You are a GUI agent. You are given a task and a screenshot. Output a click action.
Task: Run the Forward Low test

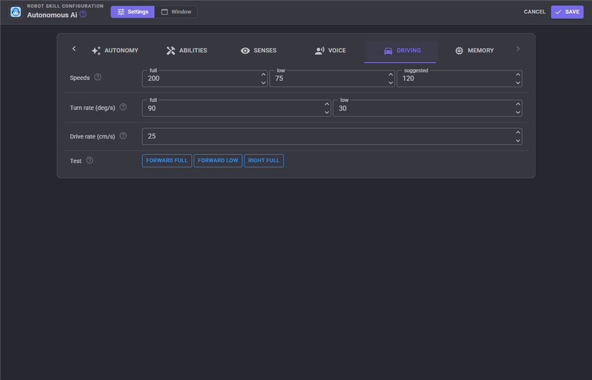(218, 161)
